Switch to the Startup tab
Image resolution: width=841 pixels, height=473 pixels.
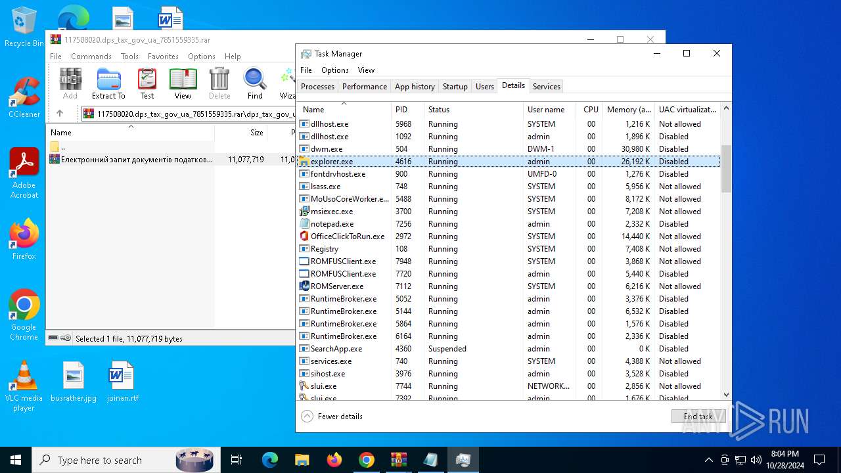tap(455, 87)
